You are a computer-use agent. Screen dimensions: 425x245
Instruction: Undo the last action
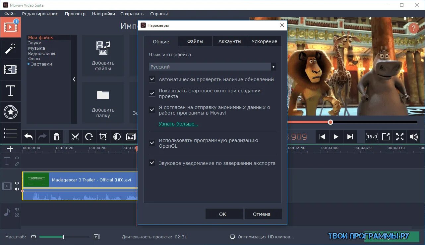coord(29,136)
